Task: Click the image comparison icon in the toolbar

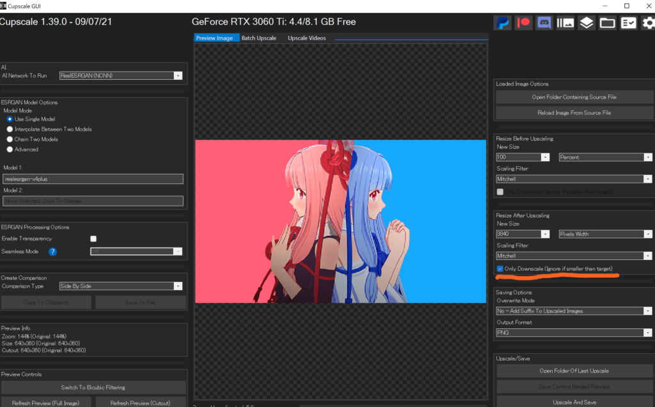Action: pyautogui.click(x=565, y=23)
